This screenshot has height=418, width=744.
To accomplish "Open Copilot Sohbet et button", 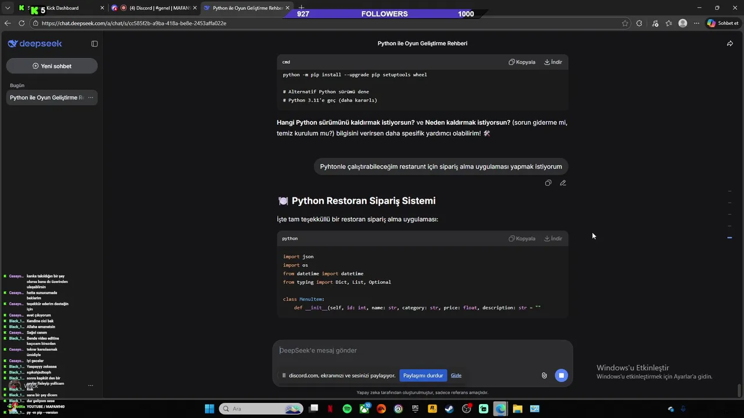I will pos(722,23).
